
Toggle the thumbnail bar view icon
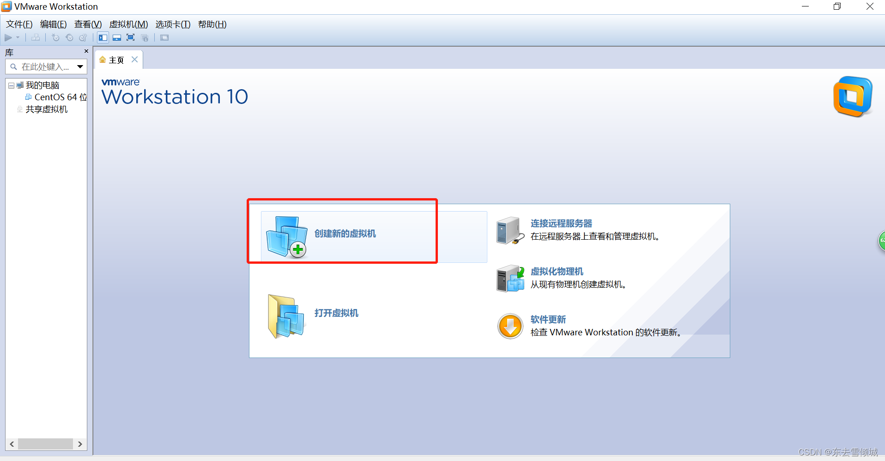click(x=117, y=38)
